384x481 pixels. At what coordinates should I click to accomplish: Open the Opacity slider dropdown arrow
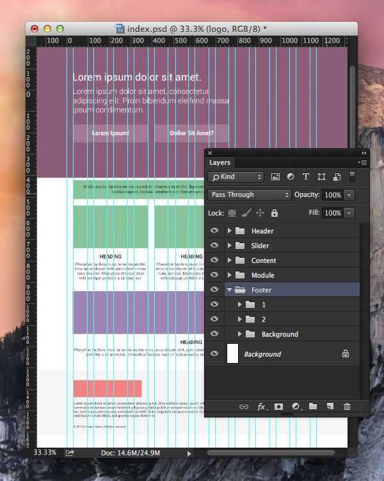[x=349, y=195]
